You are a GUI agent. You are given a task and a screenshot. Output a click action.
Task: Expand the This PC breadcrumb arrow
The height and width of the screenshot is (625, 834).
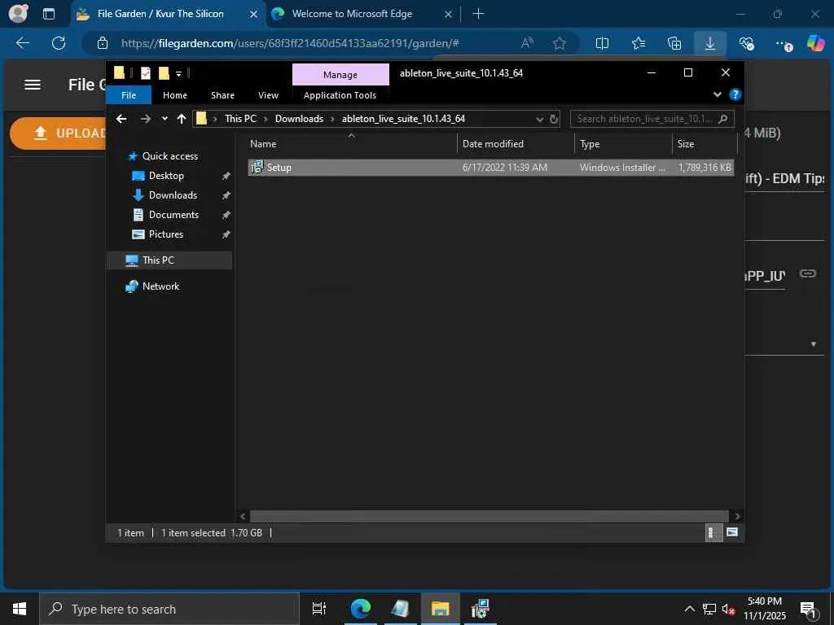(266, 119)
